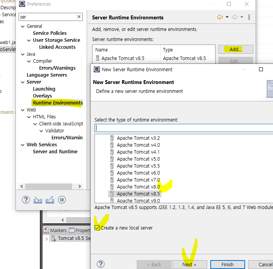
Task: Select Linked Accounts preference page
Action: tap(57, 47)
